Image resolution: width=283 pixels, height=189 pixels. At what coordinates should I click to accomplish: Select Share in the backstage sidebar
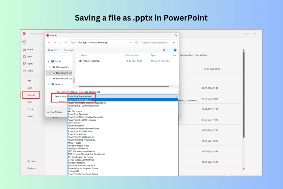point(28,71)
